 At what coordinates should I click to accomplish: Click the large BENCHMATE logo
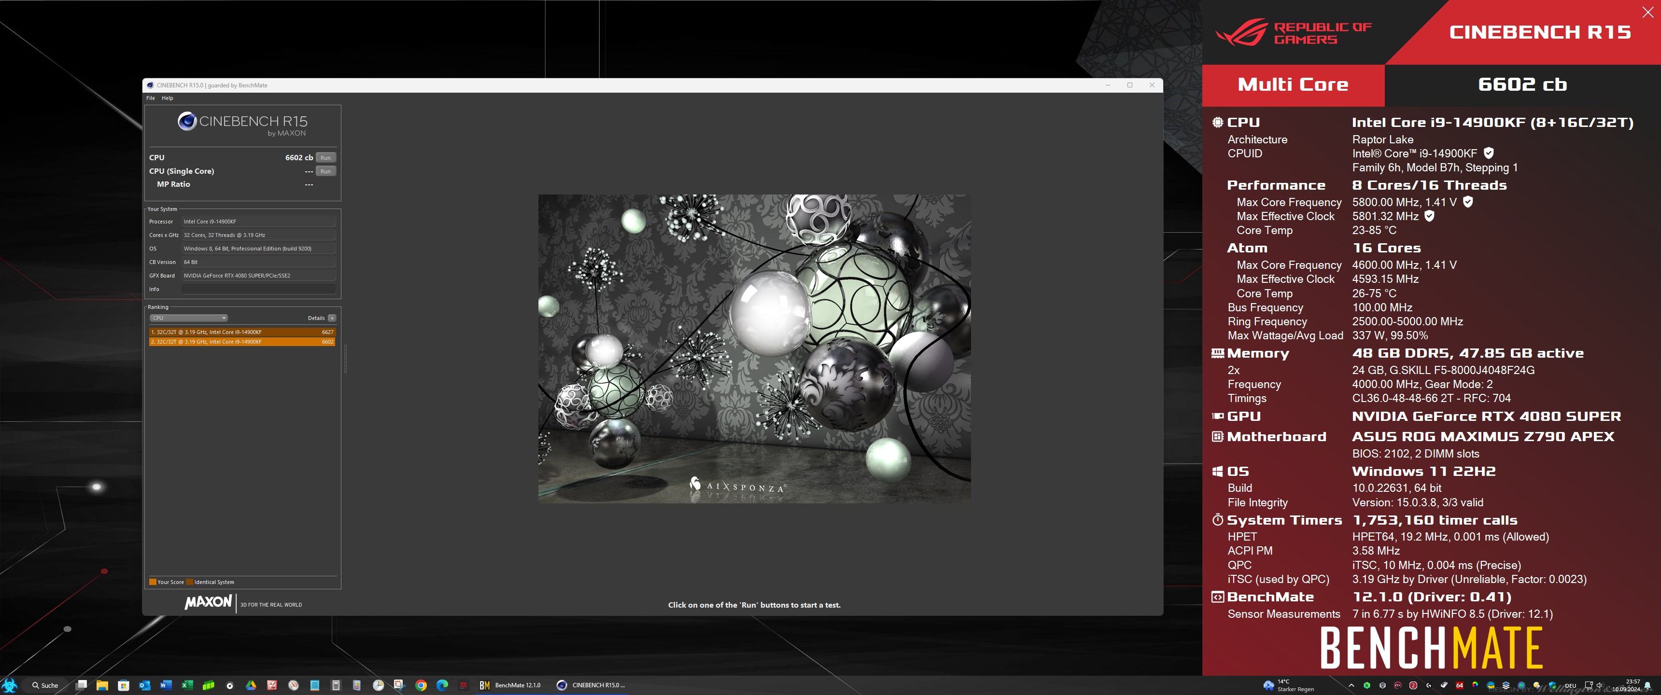1431,648
